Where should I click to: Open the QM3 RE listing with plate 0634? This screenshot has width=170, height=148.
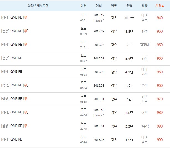click(15, 85)
